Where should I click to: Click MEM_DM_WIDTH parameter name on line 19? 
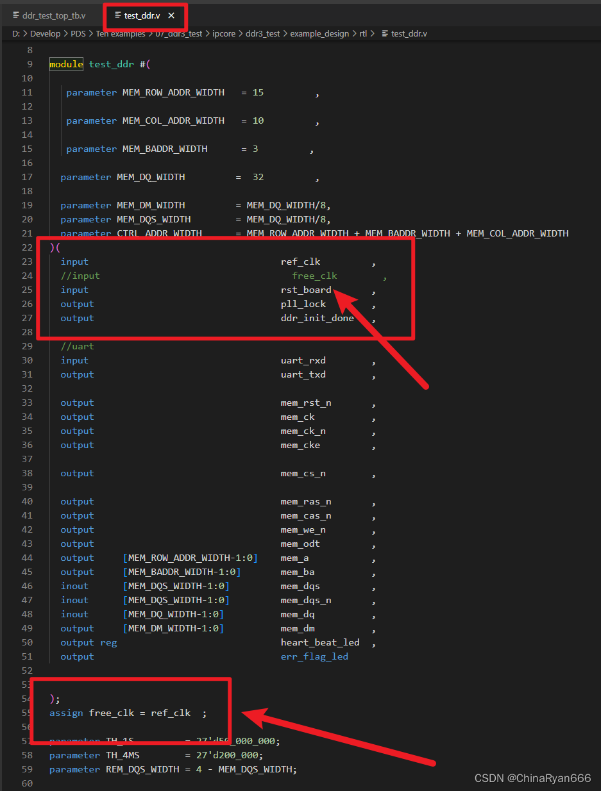151,205
